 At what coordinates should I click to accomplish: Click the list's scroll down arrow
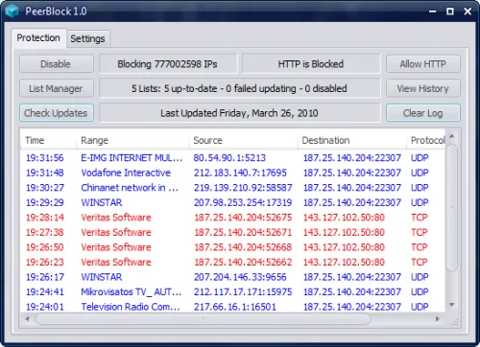pyautogui.click(x=451, y=305)
